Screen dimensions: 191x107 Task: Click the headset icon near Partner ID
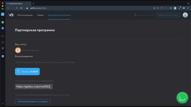(x=135, y=15)
